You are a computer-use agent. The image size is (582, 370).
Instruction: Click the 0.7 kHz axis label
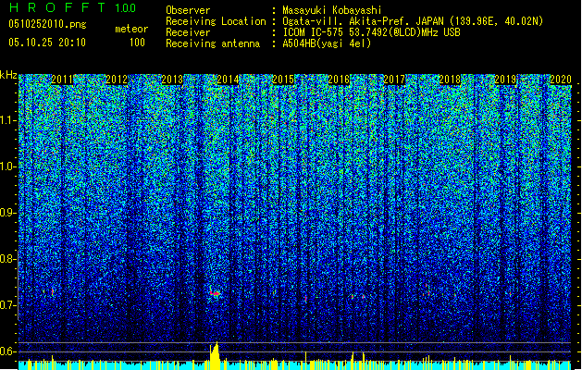8,305
